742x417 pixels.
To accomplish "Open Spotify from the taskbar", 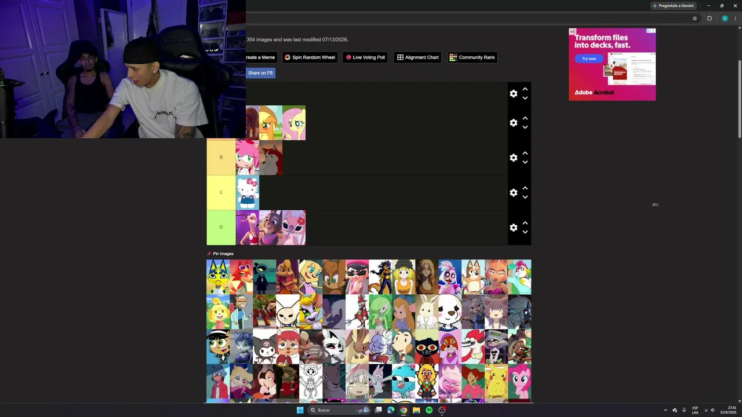I will coord(429,410).
